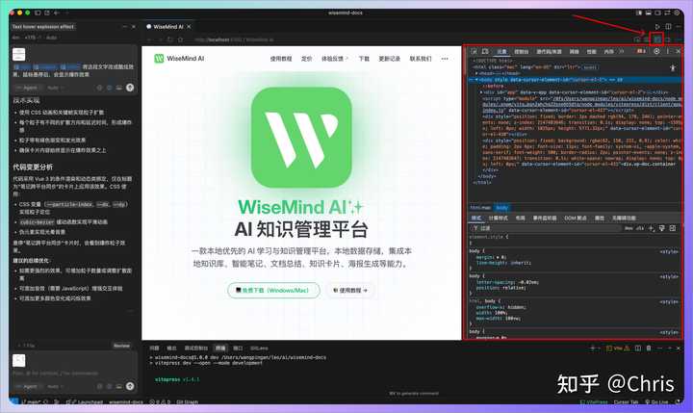This screenshot has height=413, width=693.
Task: Click the inspect element picker icon in DevTools
Action: tap(474, 51)
